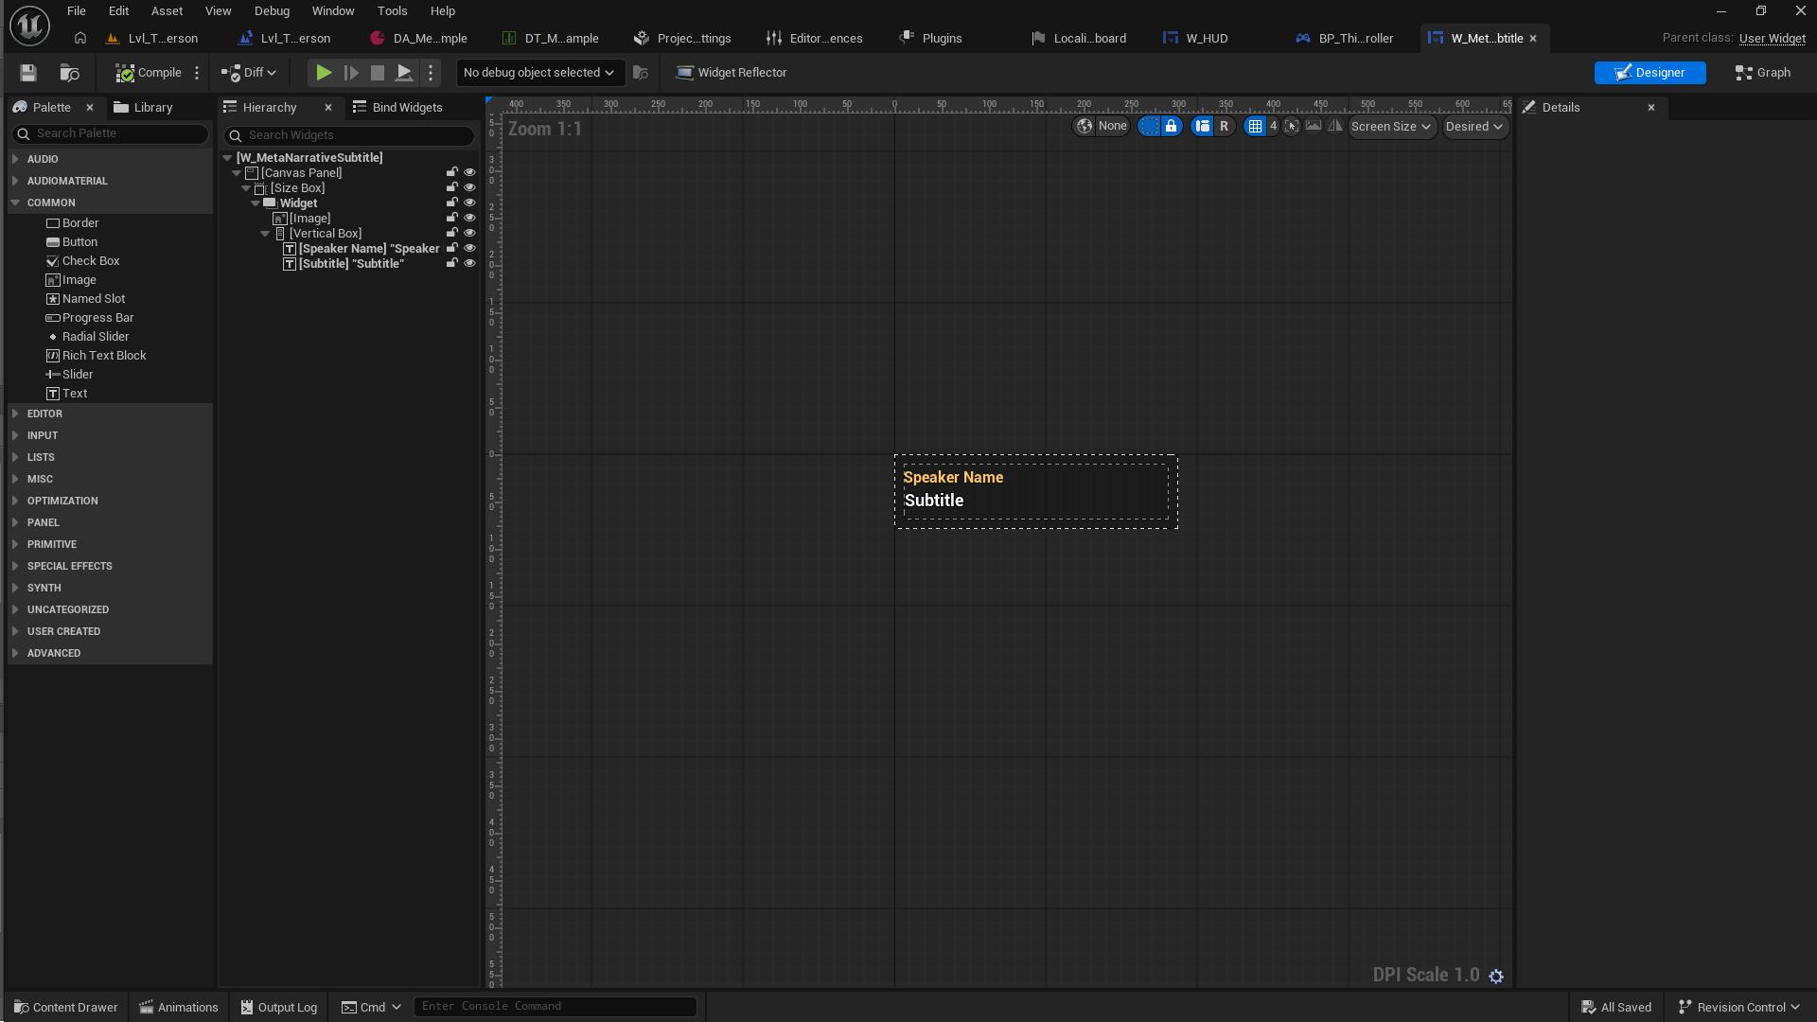This screenshot has height=1022, width=1817.
Task: Open the Screen Size dropdown
Action: [x=1390, y=126]
